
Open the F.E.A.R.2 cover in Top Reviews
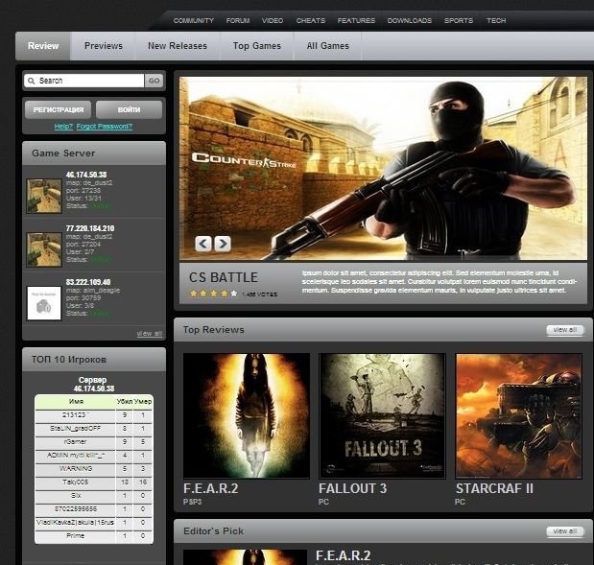pos(247,415)
